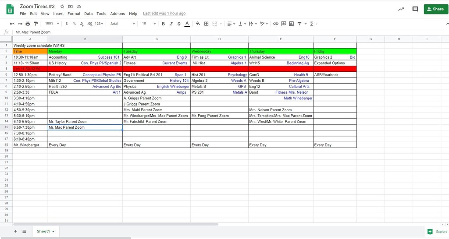The width and height of the screenshot is (449, 239).
Task: Rename the Zoom Times #2 title
Action: [x=37, y=6]
